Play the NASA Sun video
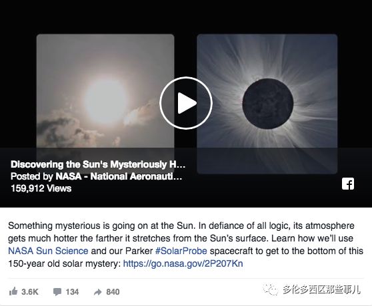The image size is (372, 306). [x=186, y=103]
